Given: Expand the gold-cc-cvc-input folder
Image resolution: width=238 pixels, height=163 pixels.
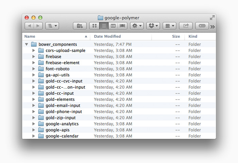Looking at the screenshot, I should click(34, 81).
